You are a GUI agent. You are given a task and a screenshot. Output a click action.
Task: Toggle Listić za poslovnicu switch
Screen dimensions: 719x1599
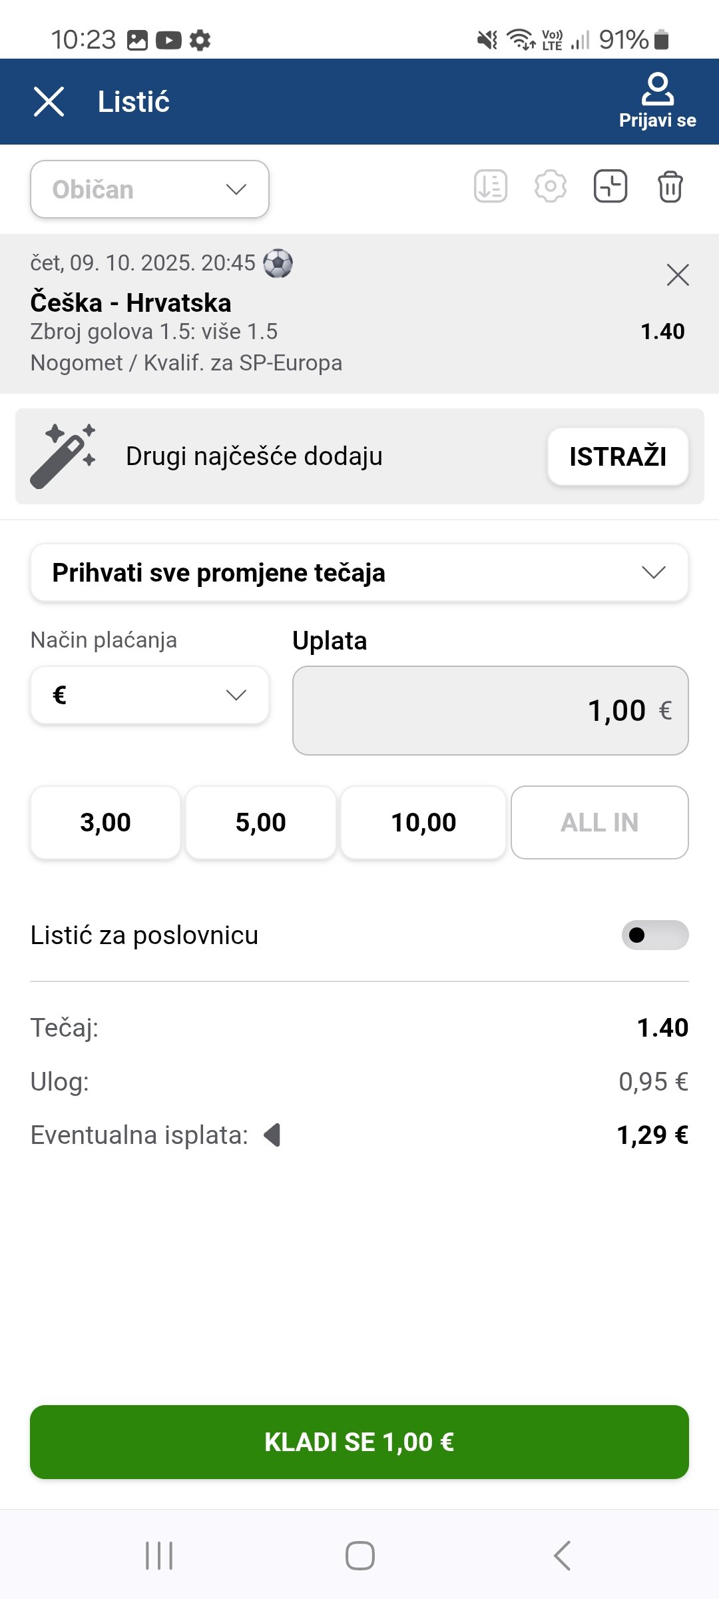click(654, 935)
